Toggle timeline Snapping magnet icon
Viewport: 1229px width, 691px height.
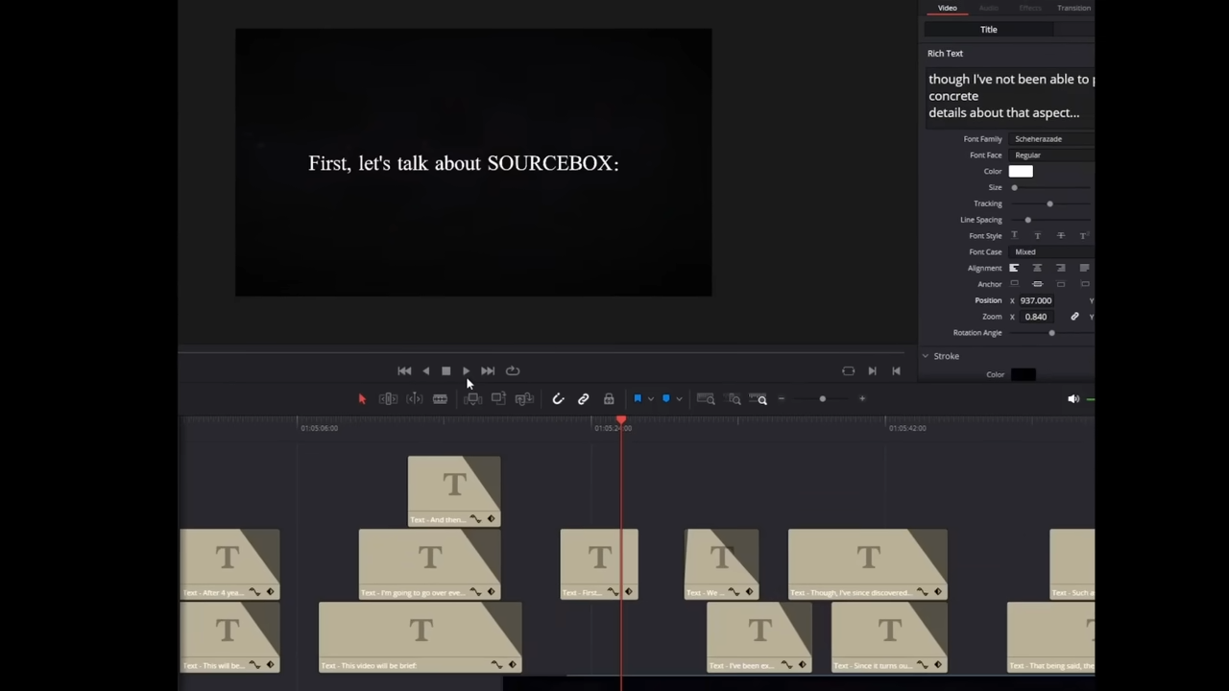pos(558,399)
